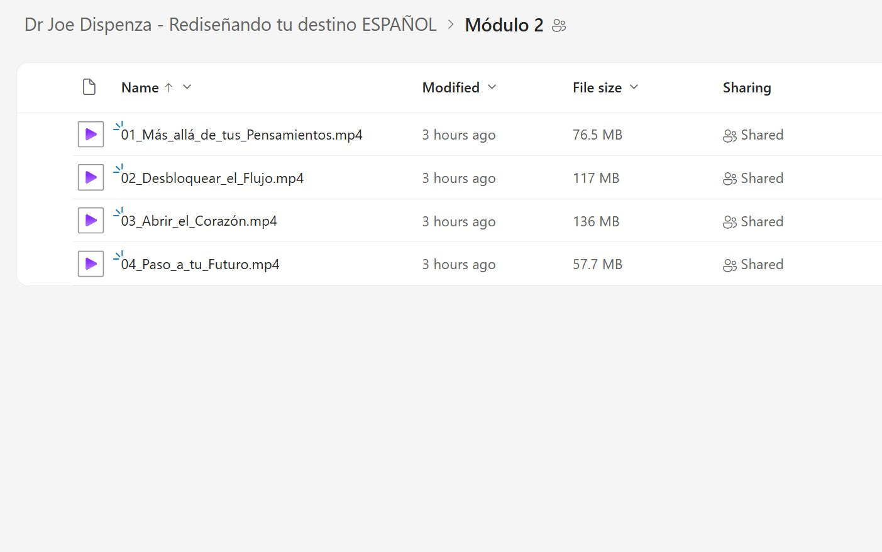Click the Shared icon for 01_Más_allá_de_tus_Pensamientos.mp4
This screenshot has height=552, width=882.
coord(729,136)
